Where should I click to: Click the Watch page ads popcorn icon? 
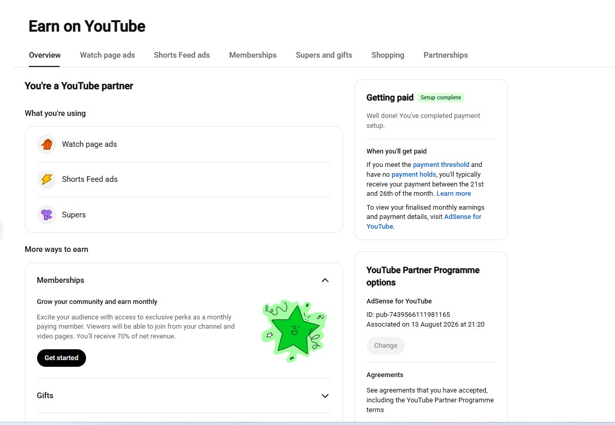47,144
